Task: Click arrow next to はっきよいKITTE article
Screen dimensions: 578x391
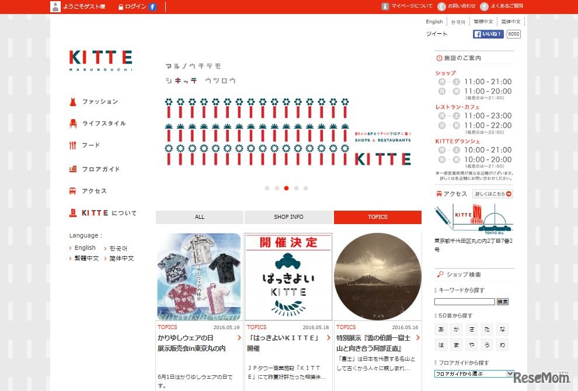Action: coord(329,337)
